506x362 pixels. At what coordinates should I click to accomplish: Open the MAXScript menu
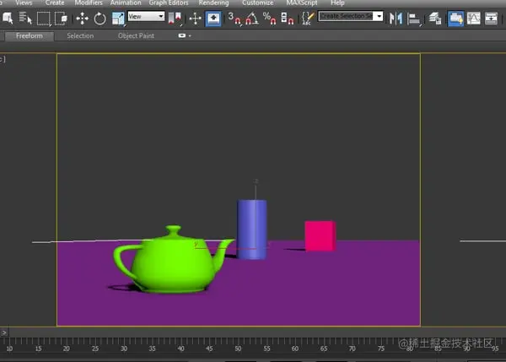point(302,3)
